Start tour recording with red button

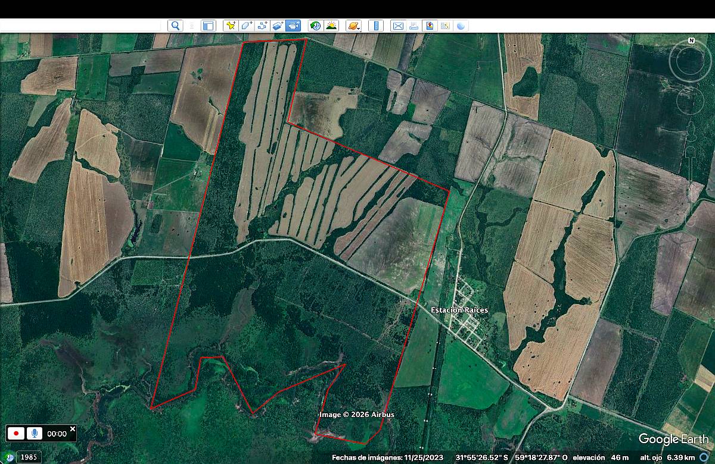pyautogui.click(x=15, y=433)
